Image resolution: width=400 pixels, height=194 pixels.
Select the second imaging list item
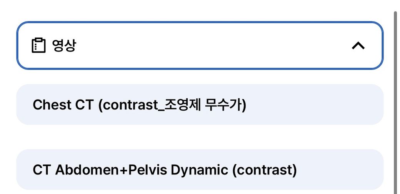coord(200,170)
